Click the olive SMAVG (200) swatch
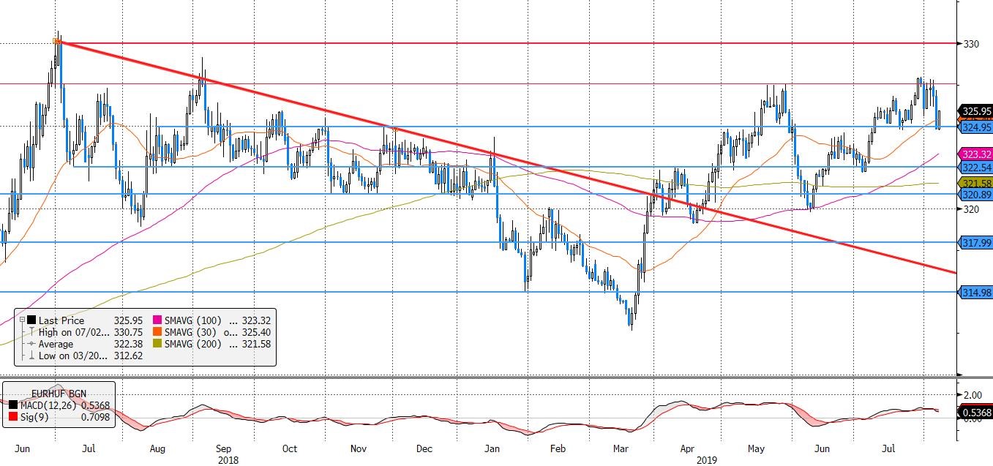Viewport: 993px width, 466px height. (x=156, y=344)
